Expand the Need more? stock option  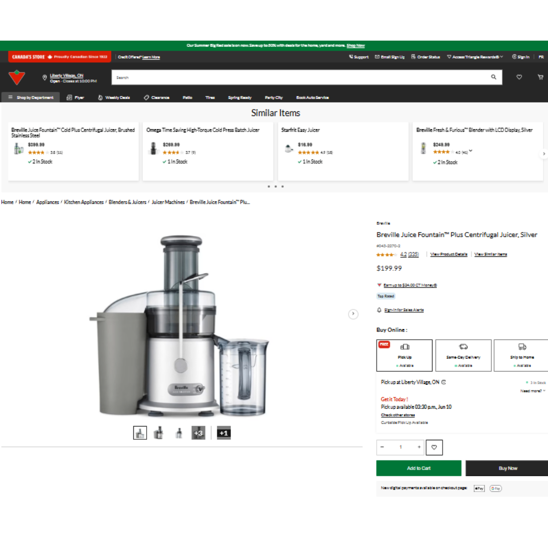(533, 391)
